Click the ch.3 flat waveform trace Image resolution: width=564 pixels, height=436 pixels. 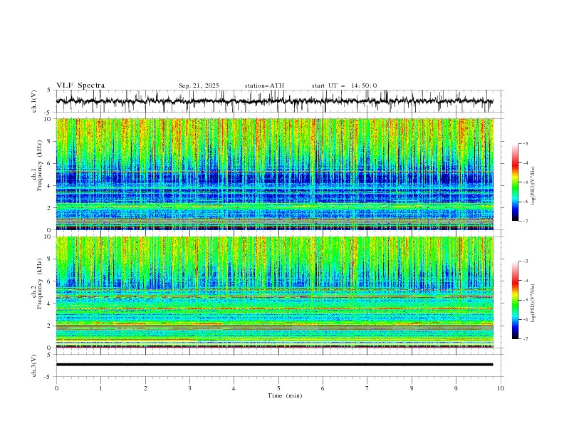[x=274, y=365]
